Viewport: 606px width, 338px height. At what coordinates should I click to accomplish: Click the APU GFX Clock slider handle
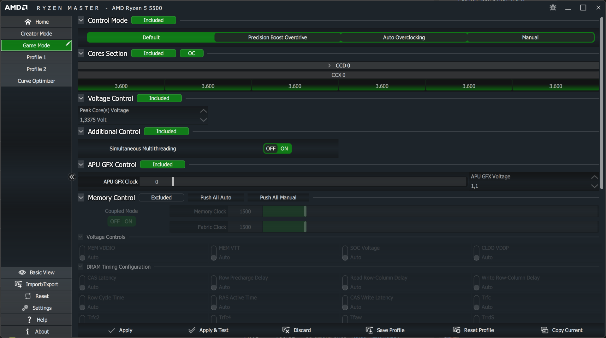click(x=173, y=182)
